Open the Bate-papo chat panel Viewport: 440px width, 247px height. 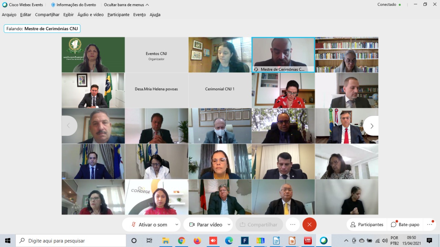coord(405,225)
